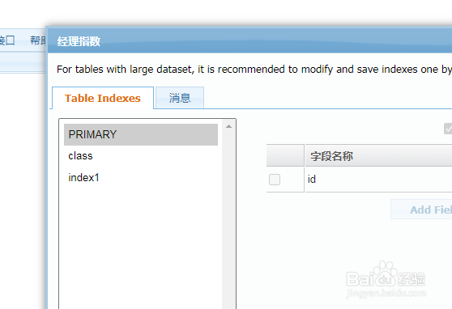Screen dimensions: 452x309
Task: Click the Add Field button
Action: [421, 210]
